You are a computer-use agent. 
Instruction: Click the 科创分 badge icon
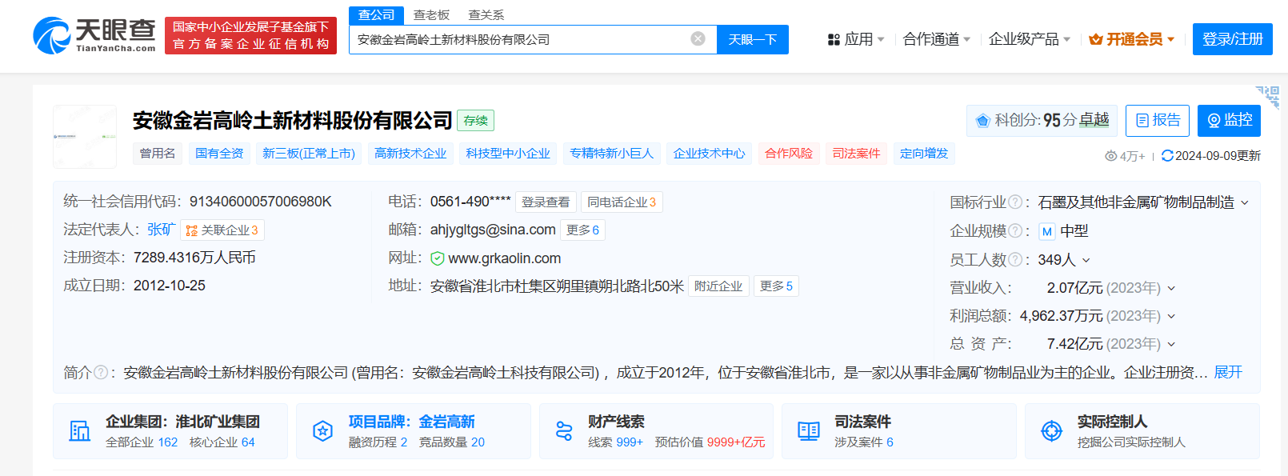pos(982,121)
